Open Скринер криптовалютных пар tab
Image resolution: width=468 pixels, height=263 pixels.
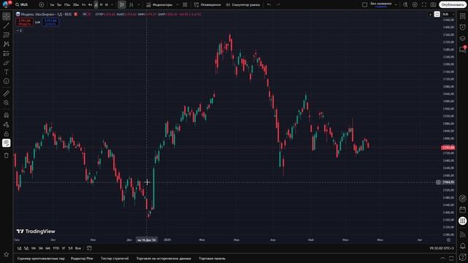click(41, 259)
